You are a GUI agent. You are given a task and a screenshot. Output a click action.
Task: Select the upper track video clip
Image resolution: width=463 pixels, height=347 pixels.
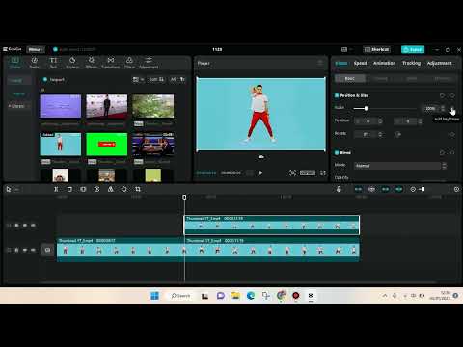point(272,225)
